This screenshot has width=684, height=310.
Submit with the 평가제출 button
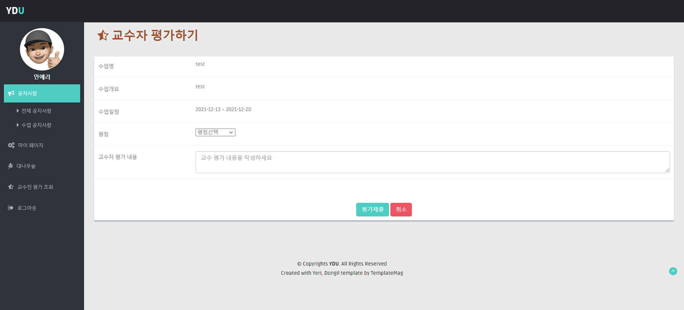point(372,210)
